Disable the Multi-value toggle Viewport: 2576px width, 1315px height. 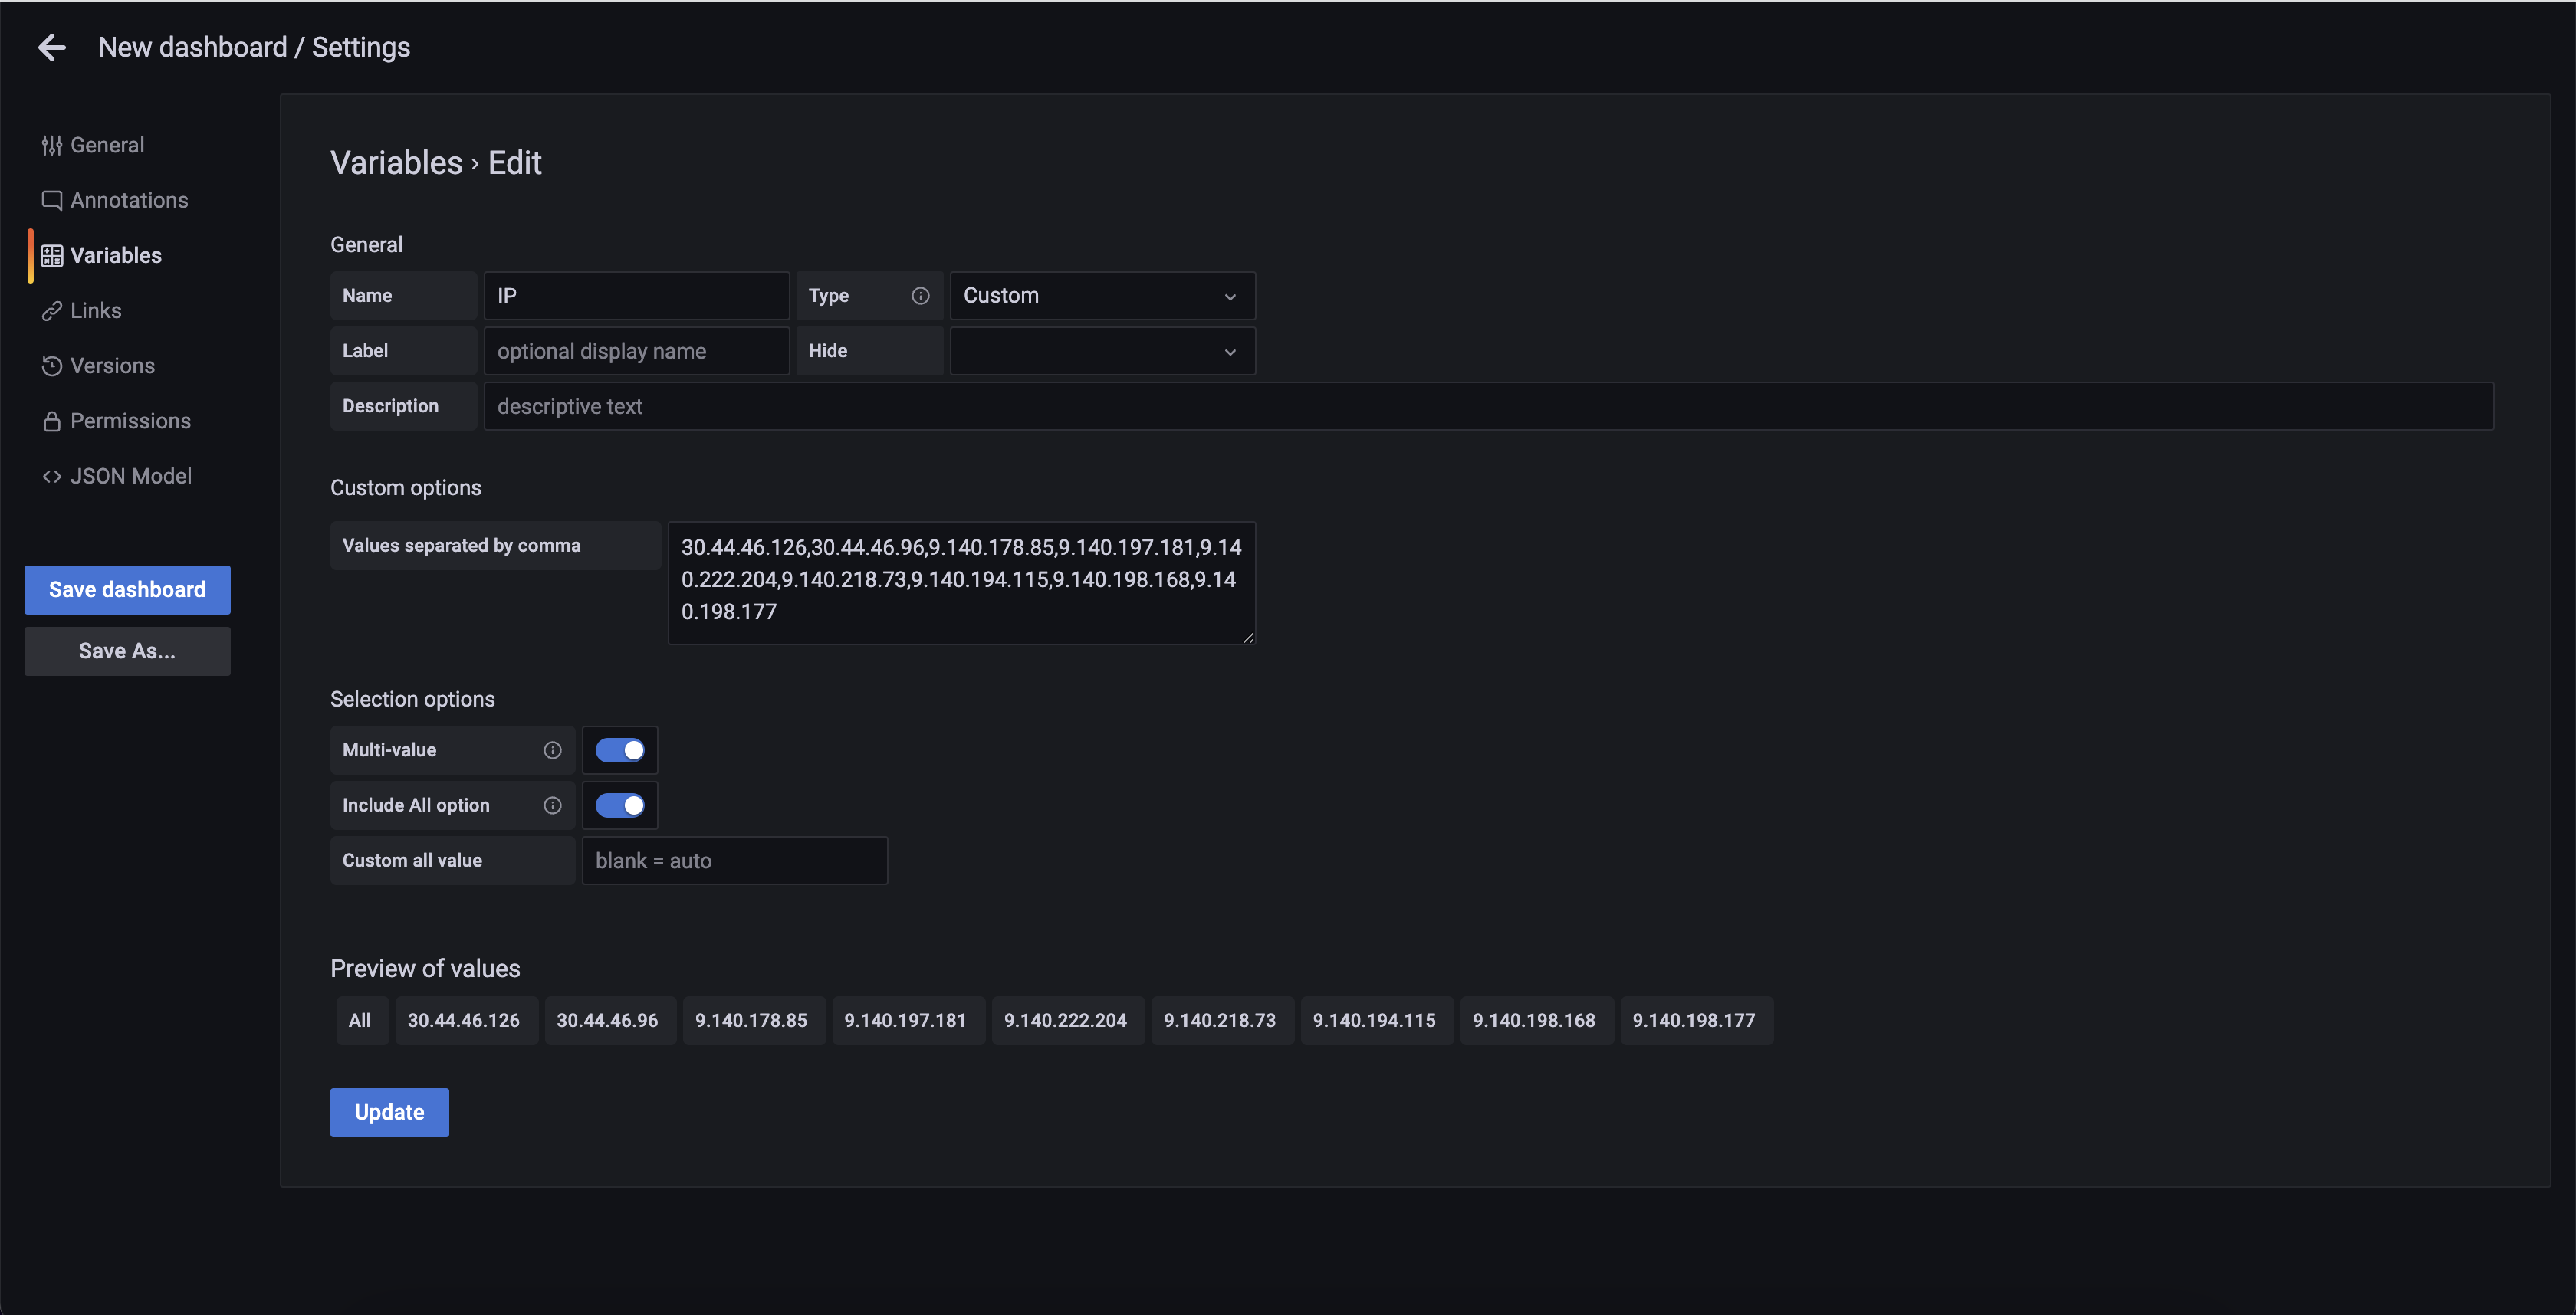pos(620,749)
